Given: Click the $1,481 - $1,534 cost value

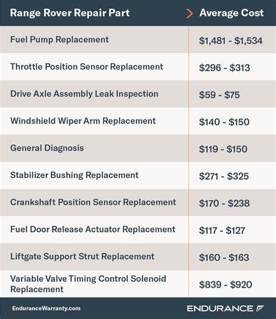Looking at the screenshot, I should [231, 41].
